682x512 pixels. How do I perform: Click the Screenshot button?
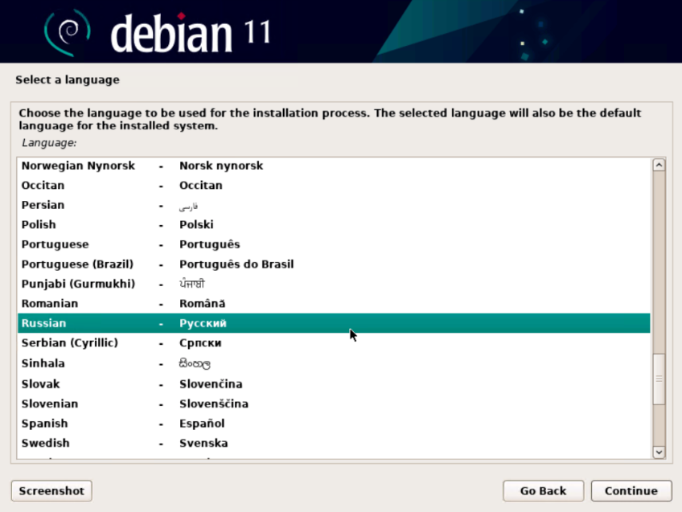point(51,491)
